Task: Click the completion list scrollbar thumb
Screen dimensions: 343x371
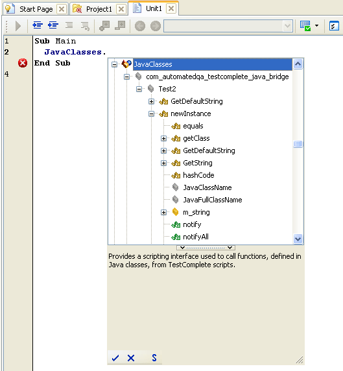Action: [298, 144]
